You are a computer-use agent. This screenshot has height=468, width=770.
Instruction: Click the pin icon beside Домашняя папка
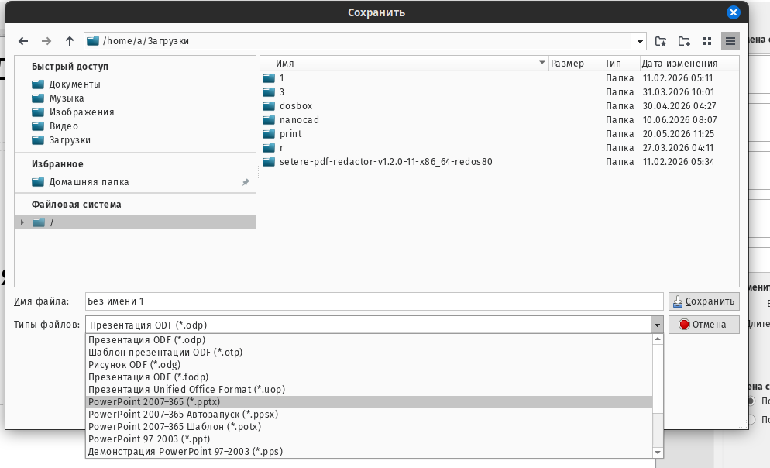[246, 182]
